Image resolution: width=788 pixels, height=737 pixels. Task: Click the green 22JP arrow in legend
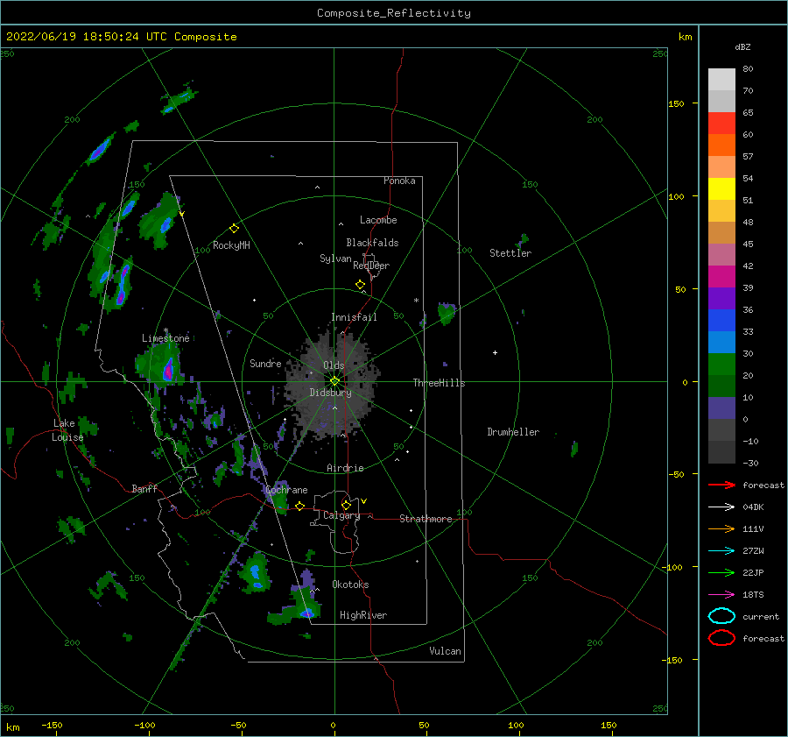721,572
